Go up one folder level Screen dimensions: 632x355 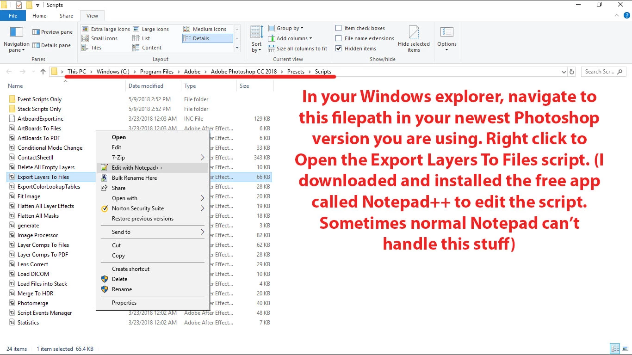pos(43,72)
